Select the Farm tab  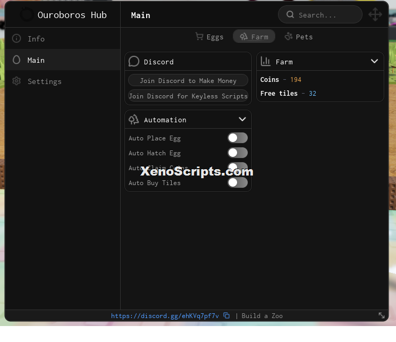coord(254,37)
